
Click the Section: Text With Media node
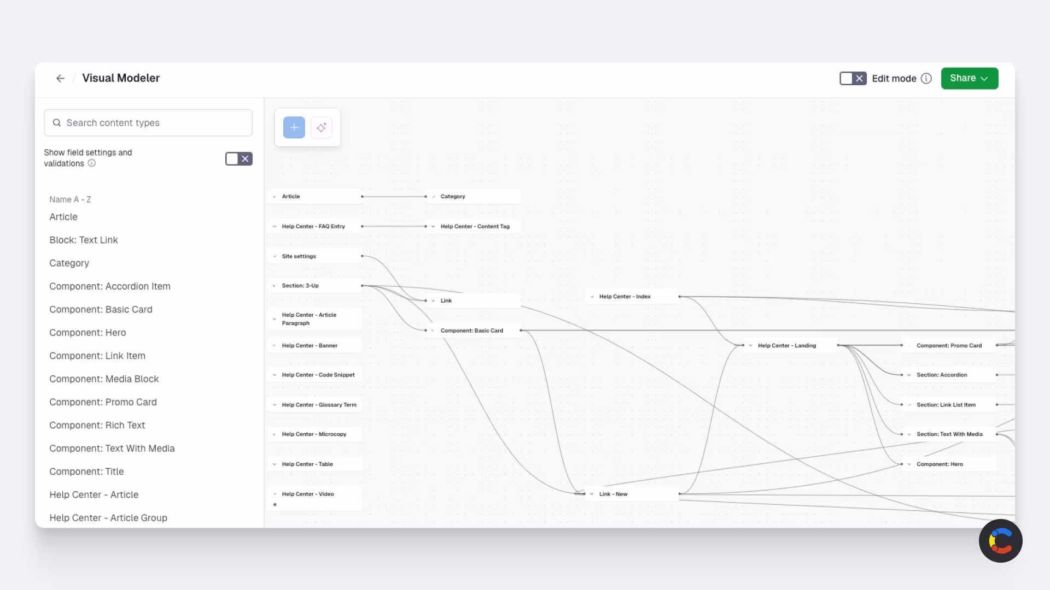coord(949,434)
